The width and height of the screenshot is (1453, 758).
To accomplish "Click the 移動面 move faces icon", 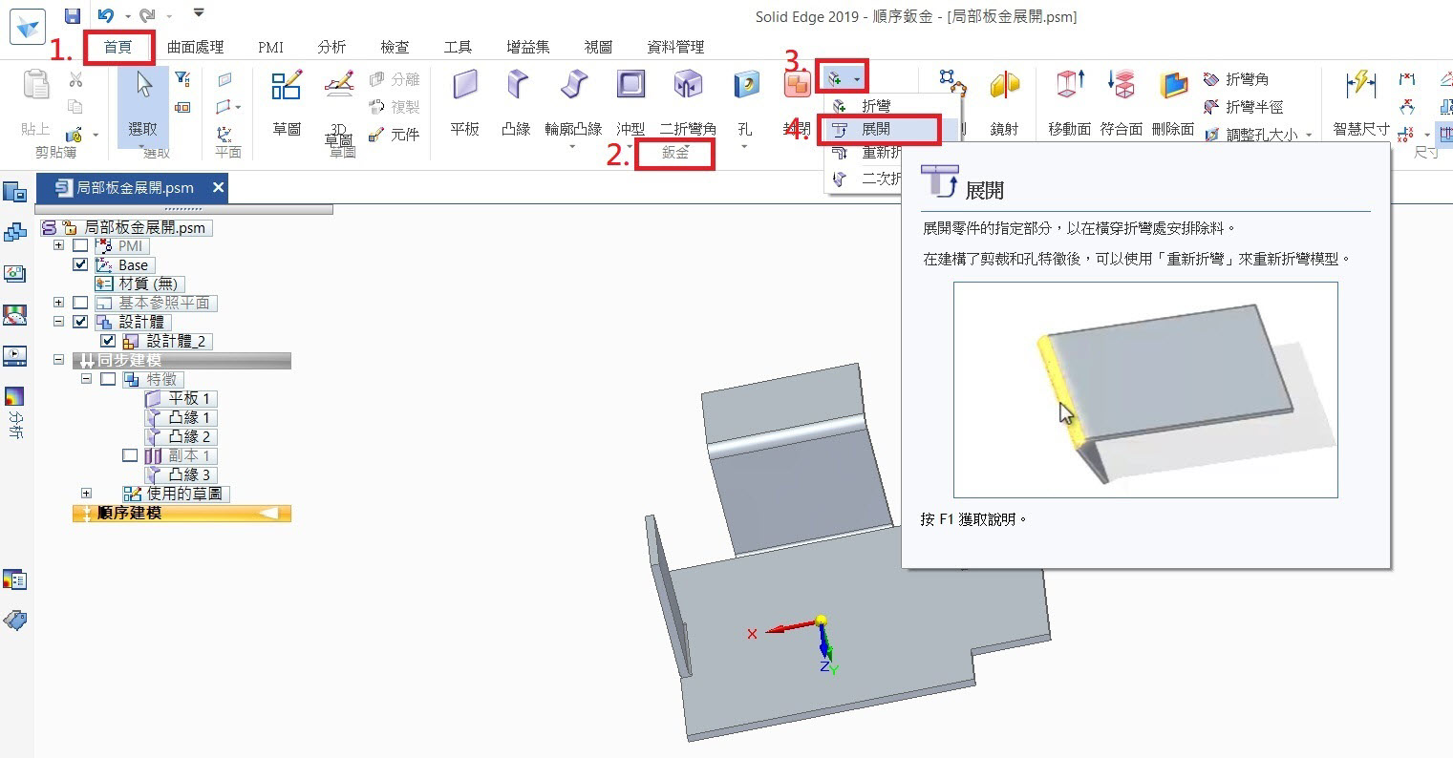I will [1070, 84].
